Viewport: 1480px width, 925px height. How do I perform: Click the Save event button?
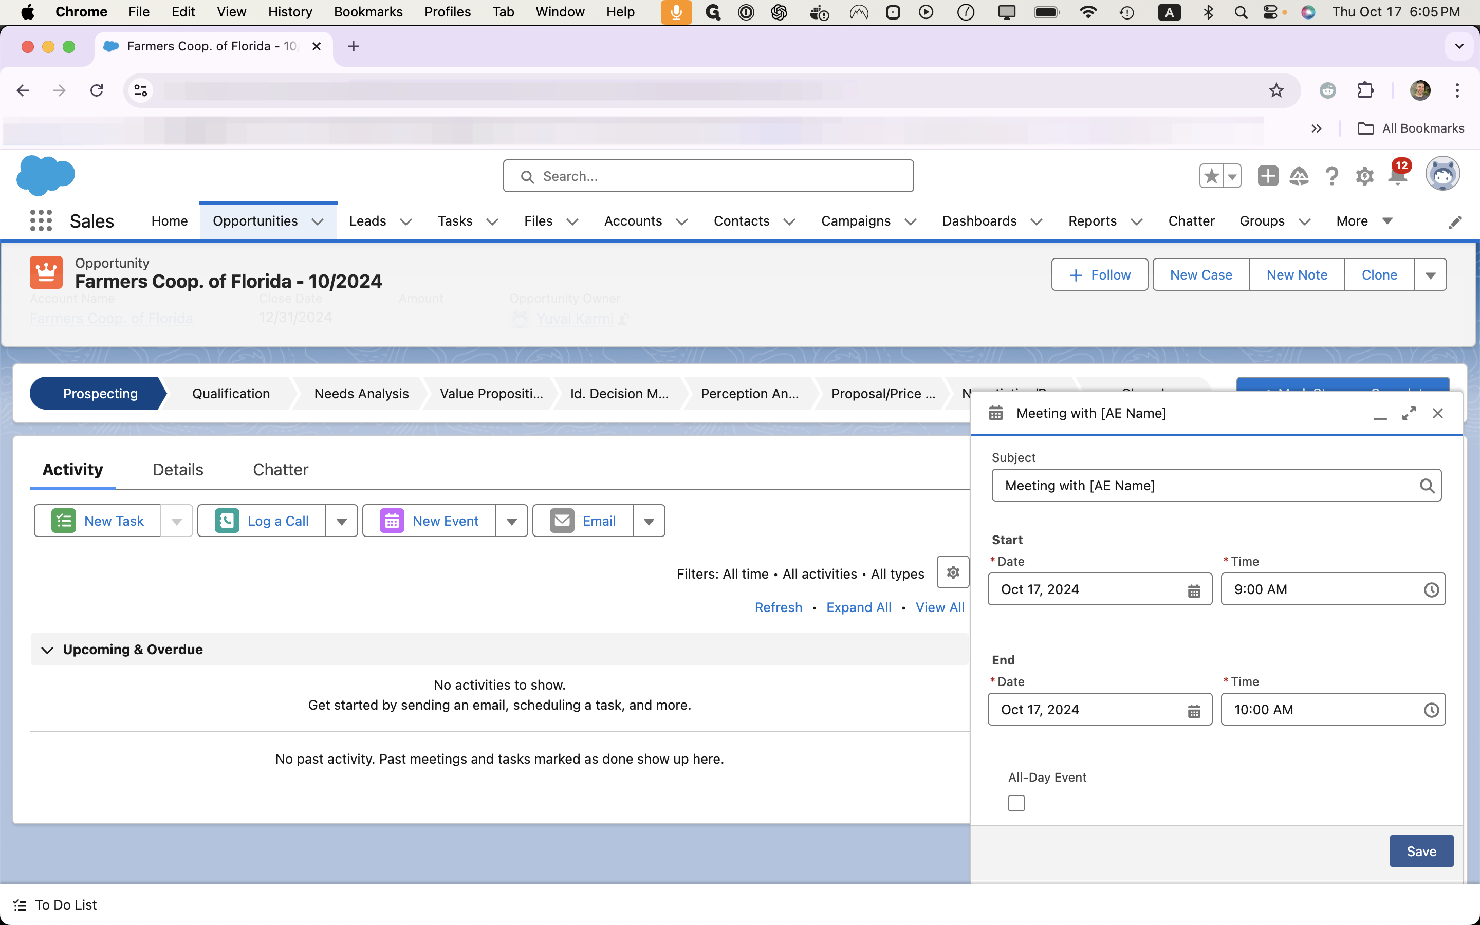1420,850
